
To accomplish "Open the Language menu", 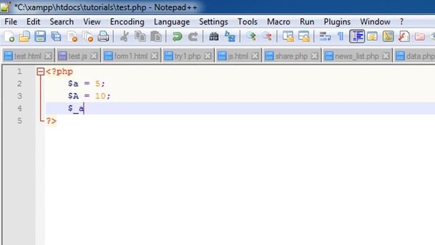I will 172,22.
